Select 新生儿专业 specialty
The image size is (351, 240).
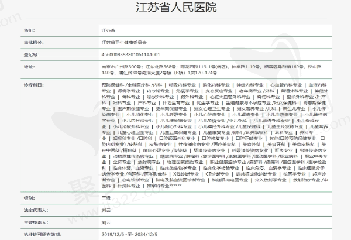294,109
